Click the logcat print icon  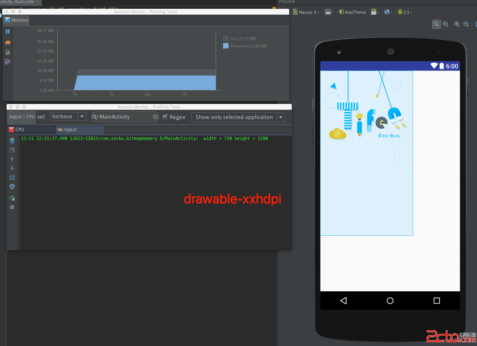coord(12,187)
